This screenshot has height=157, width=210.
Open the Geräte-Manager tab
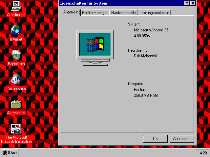click(x=95, y=13)
